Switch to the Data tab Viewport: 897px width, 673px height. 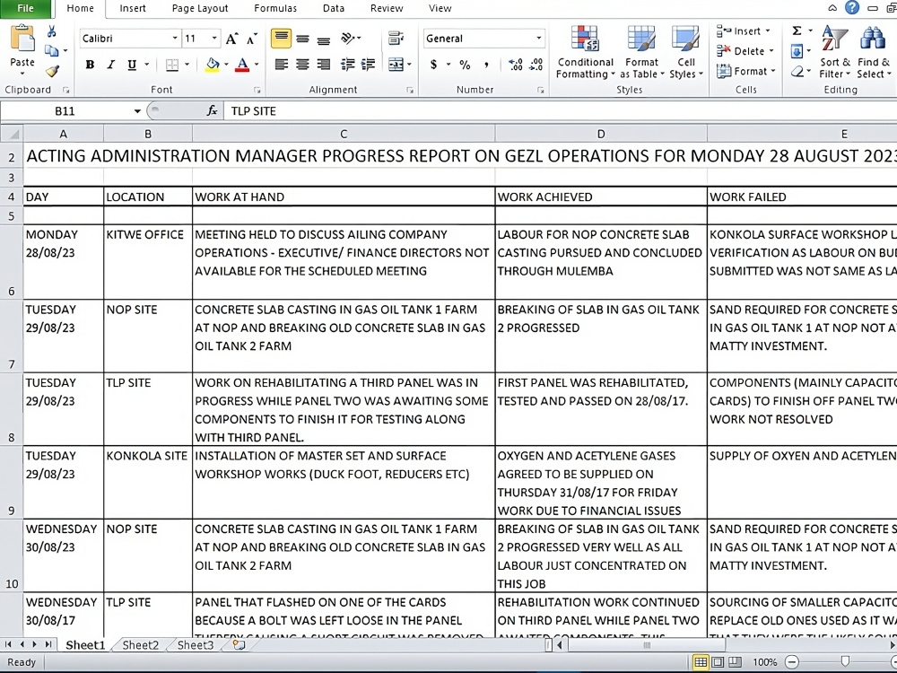pyautogui.click(x=333, y=8)
